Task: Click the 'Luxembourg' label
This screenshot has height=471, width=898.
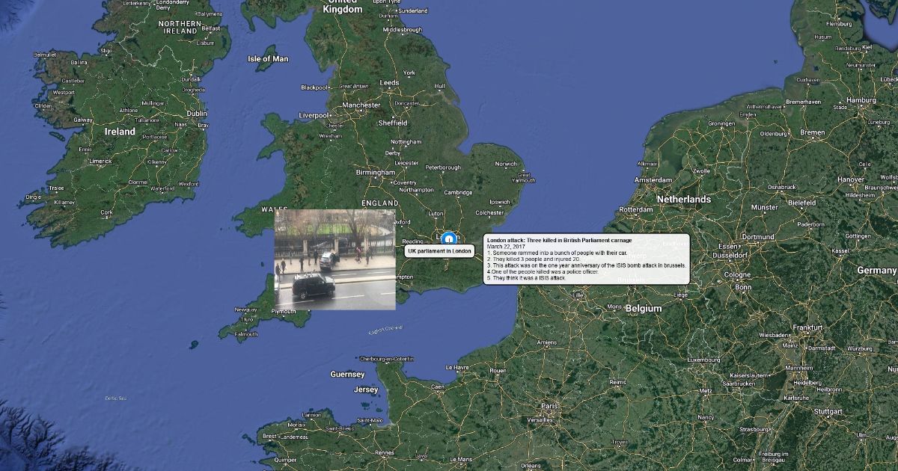Action: coord(703,360)
